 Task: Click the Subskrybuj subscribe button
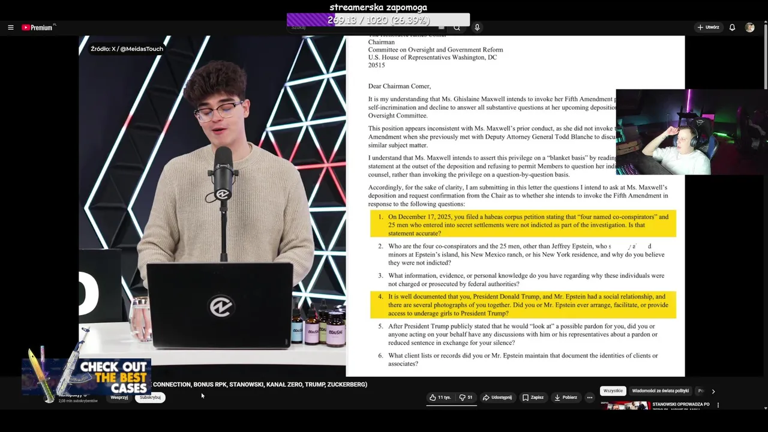coord(150,397)
